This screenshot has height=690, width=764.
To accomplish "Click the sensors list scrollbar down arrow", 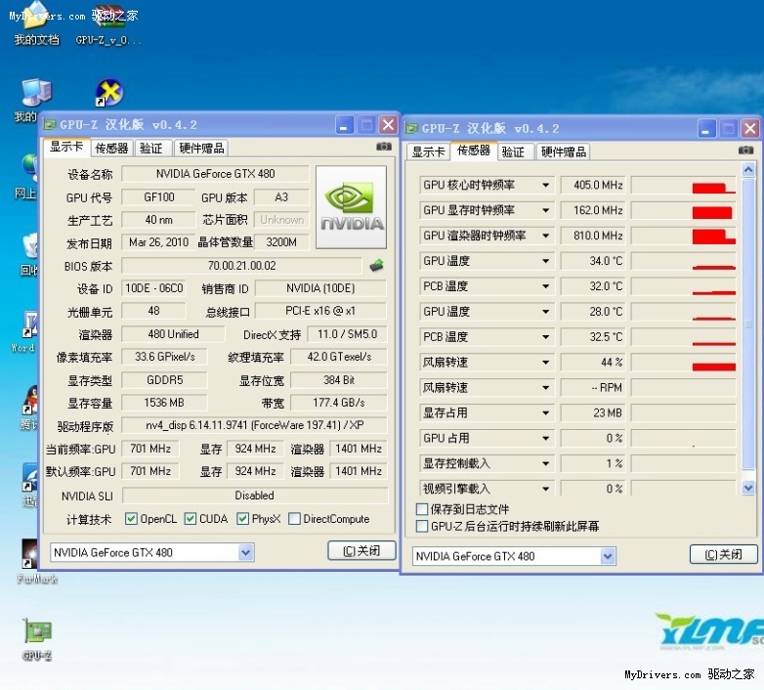I will coord(748,487).
